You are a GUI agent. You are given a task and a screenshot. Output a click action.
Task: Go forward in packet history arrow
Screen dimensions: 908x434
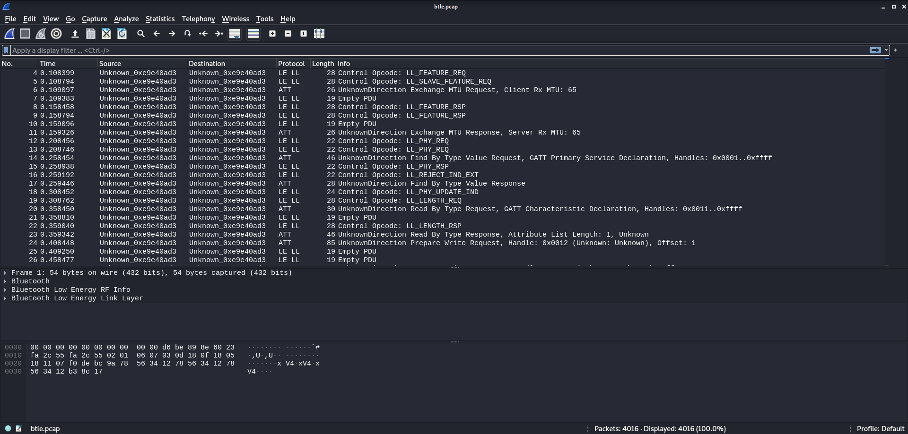[x=172, y=34]
